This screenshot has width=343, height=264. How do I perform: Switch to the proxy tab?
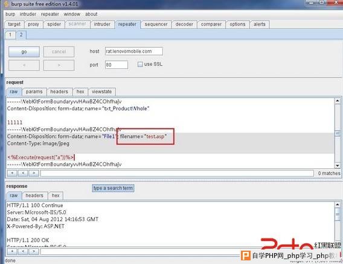(33, 24)
